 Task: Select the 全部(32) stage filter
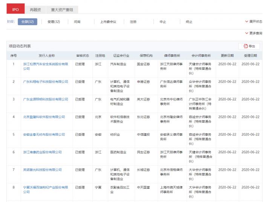[x=27, y=22]
